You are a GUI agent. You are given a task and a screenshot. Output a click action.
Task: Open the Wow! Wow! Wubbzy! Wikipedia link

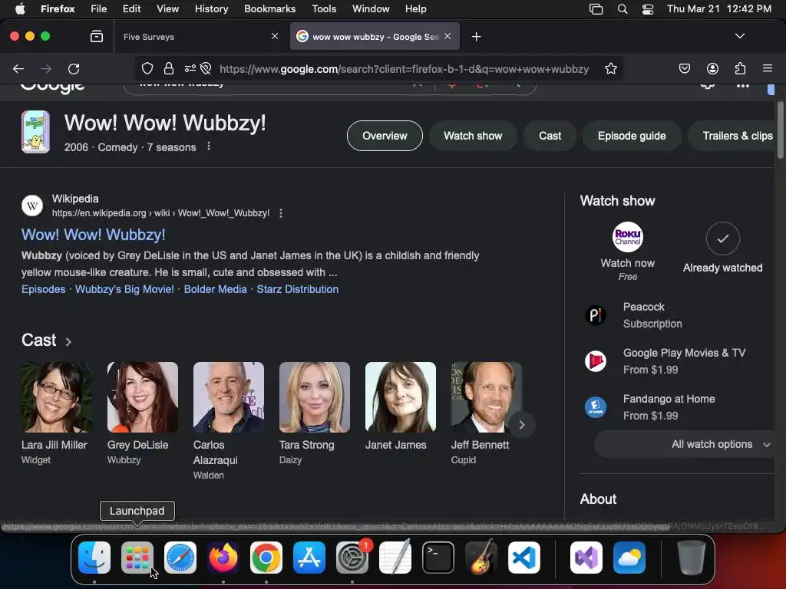click(93, 235)
